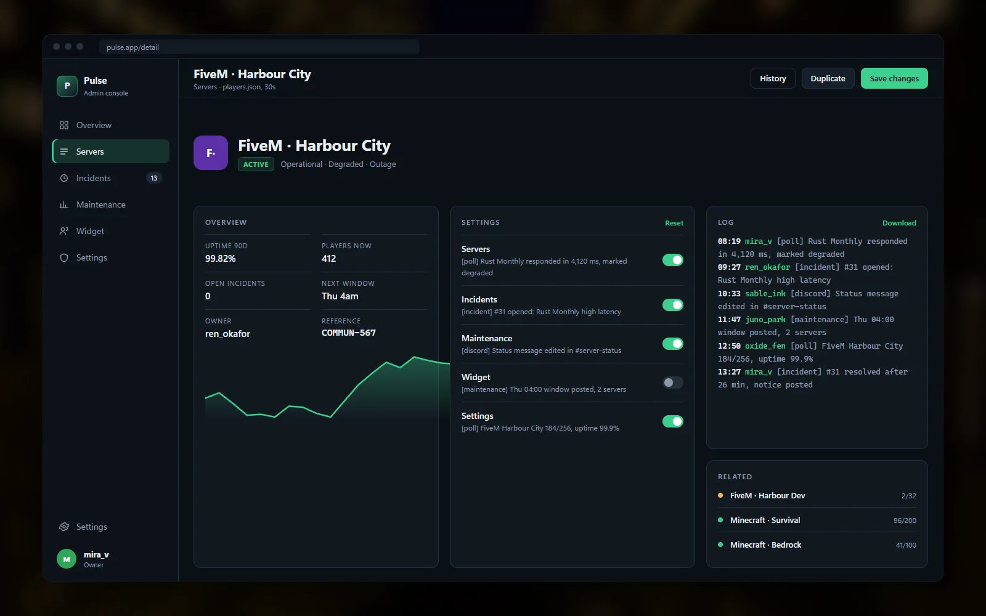This screenshot has height=616, width=986.
Task: Click the Incidents clock icon
Action: point(64,178)
